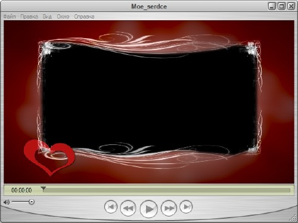Open the Файл menu
298x223 pixels.
10,17
